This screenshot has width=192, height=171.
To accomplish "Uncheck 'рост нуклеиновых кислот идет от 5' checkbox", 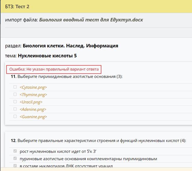I will [x=15, y=151].
